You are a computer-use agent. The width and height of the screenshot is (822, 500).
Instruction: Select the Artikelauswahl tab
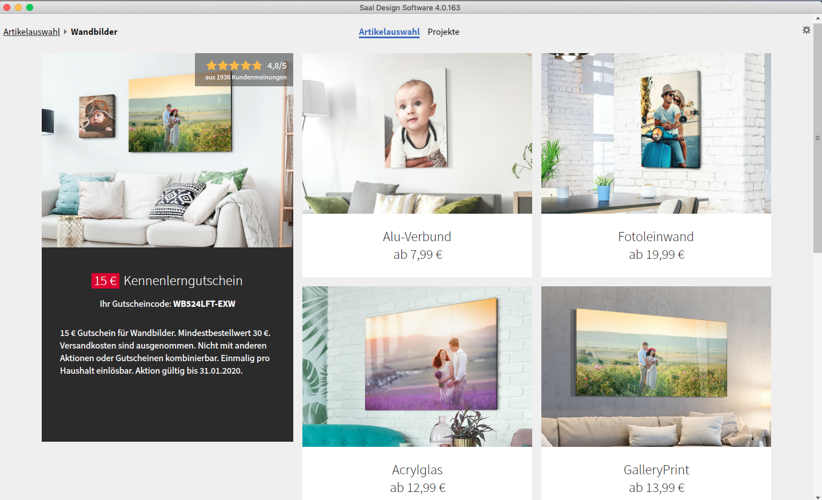pos(389,32)
